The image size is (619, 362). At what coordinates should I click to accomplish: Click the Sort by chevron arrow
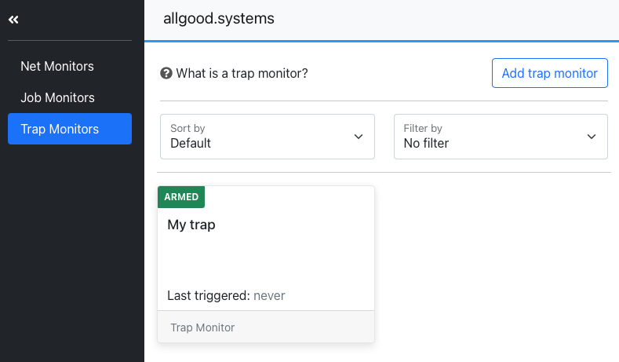coord(359,137)
